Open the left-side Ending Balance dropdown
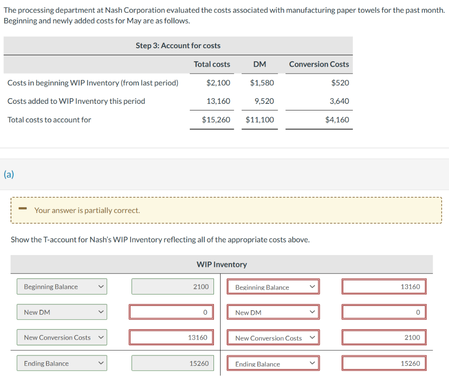Image resolution: width=449 pixels, height=376 pixels. coord(62,363)
